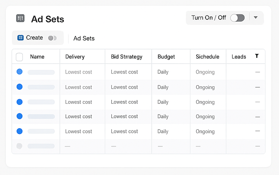This screenshot has width=279, height=175.
Task: Click the fifth row's blue status dot
Action: tap(20, 131)
